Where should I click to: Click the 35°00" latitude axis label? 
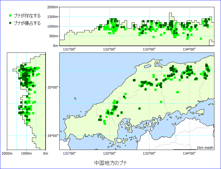click(52, 88)
